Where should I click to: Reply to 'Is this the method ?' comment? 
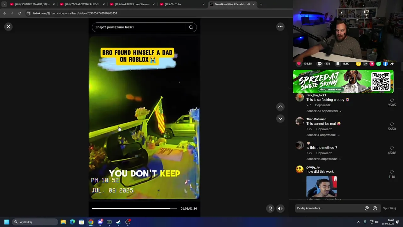(324, 153)
